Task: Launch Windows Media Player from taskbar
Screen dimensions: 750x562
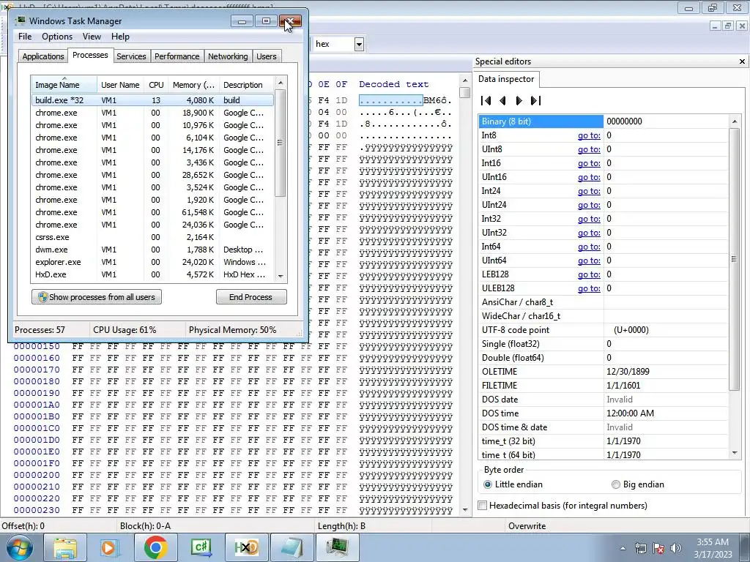Action: (109, 547)
